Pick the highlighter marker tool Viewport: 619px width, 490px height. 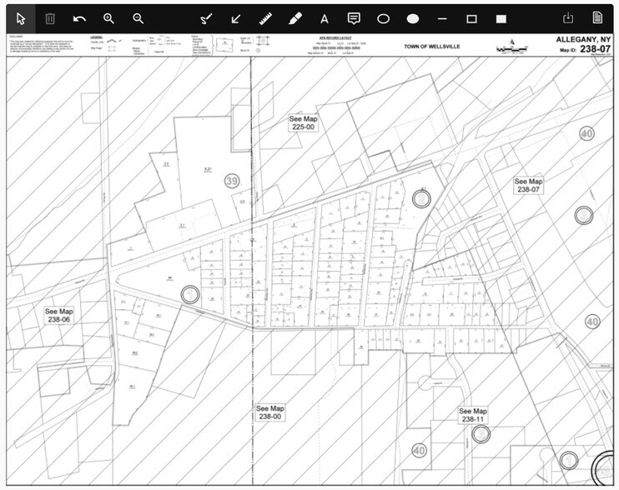pos(294,18)
